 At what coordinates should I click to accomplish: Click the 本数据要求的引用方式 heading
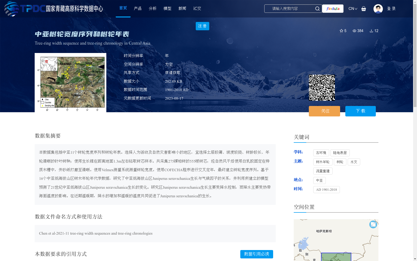pyautogui.click(x=61, y=254)
